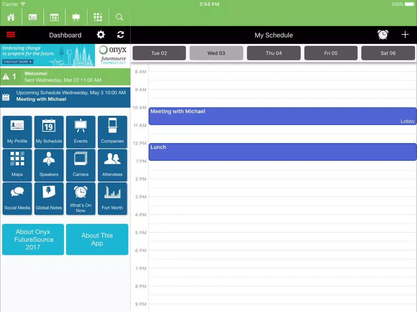Image resolution: width=417 pixels, height=312 pixels.
Task: Open the red hamburger menu
Action: pyautogui.click(x=11, y=35)
